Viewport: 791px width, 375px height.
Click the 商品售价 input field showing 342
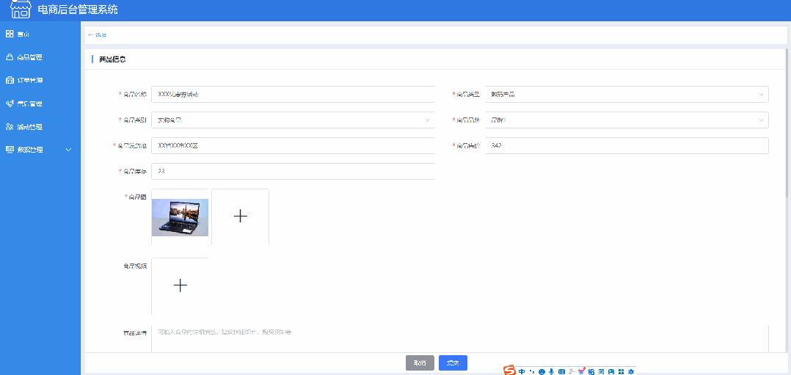(x=627, y=145)
